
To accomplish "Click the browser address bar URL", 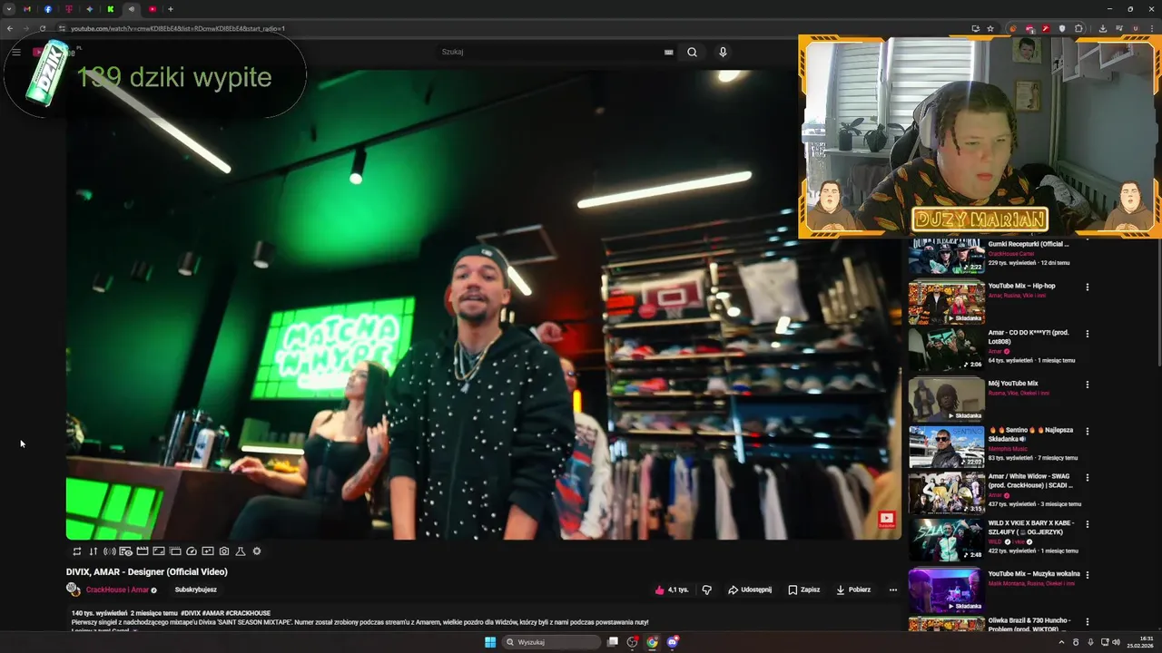I will pos(178,28).
